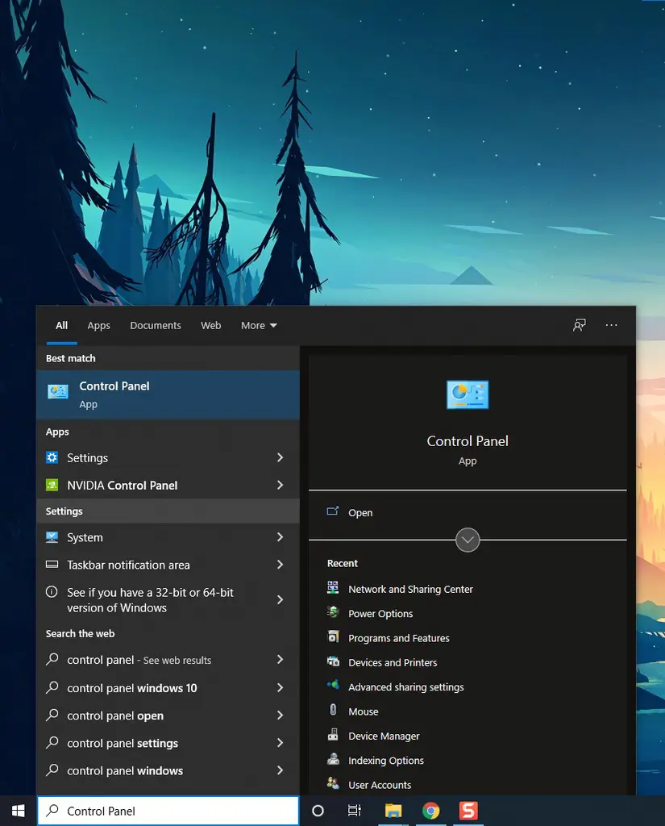Switch to the All search tab
Screen dimensions: 665x826
[61, 326]
